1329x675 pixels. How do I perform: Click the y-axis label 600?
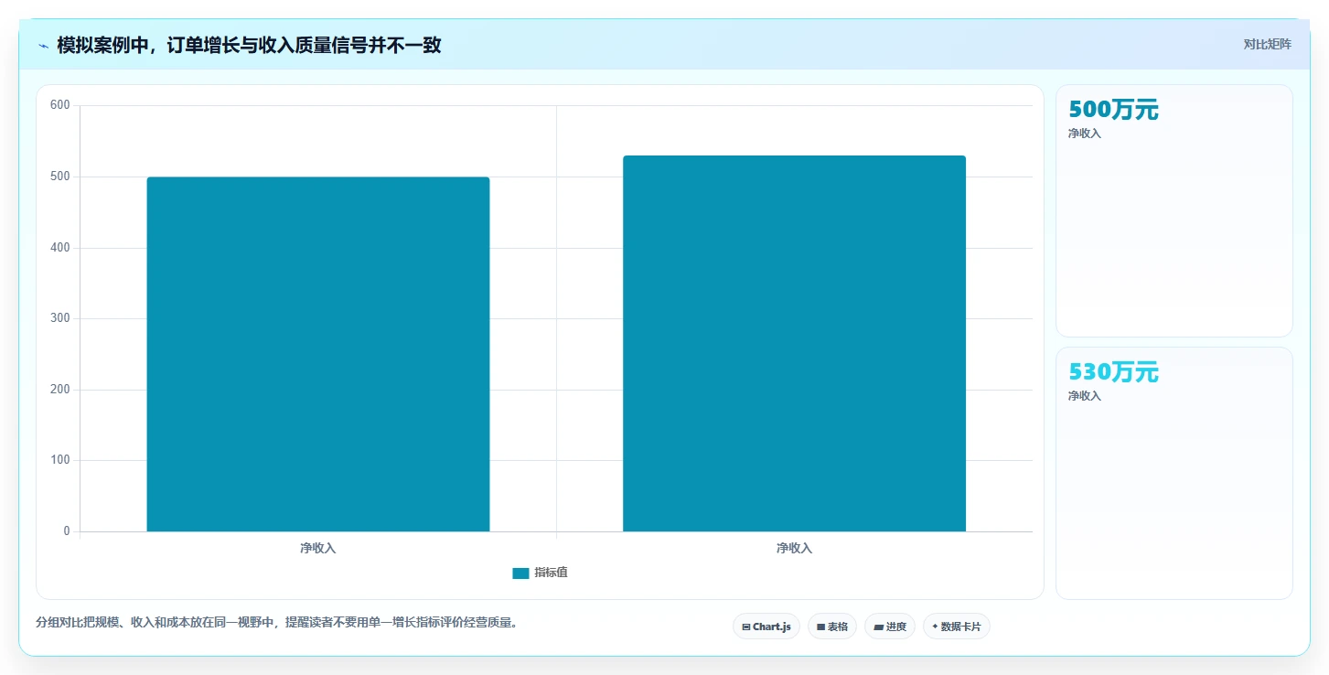point(60,105)
